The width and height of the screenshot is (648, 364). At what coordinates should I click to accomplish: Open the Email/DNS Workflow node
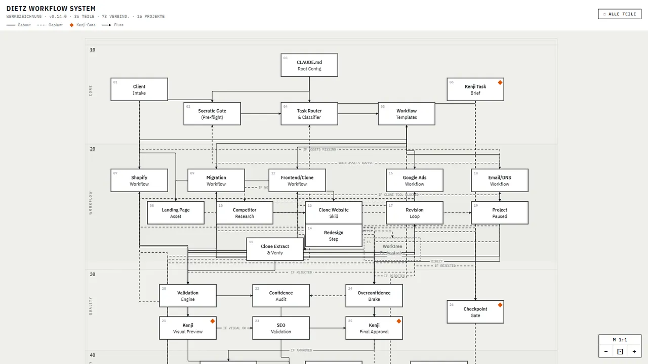pyautogui.click(x=500, y=180)
